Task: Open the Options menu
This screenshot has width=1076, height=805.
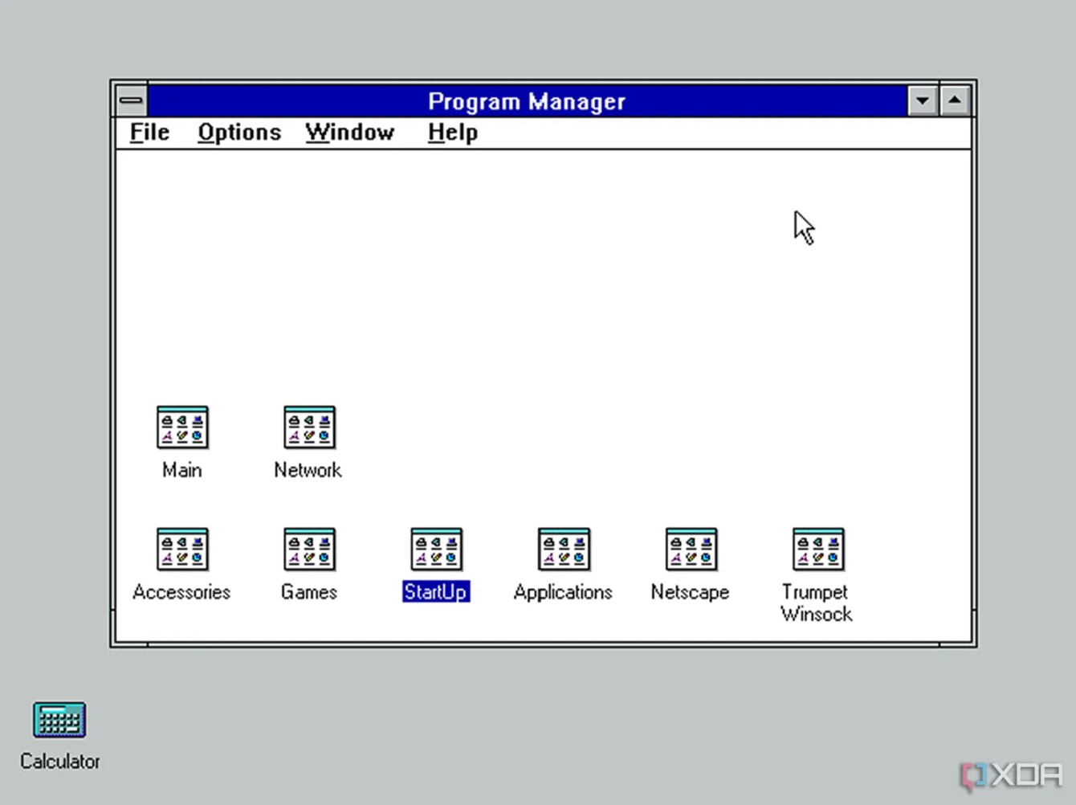Action: click(x=239, y=132)
